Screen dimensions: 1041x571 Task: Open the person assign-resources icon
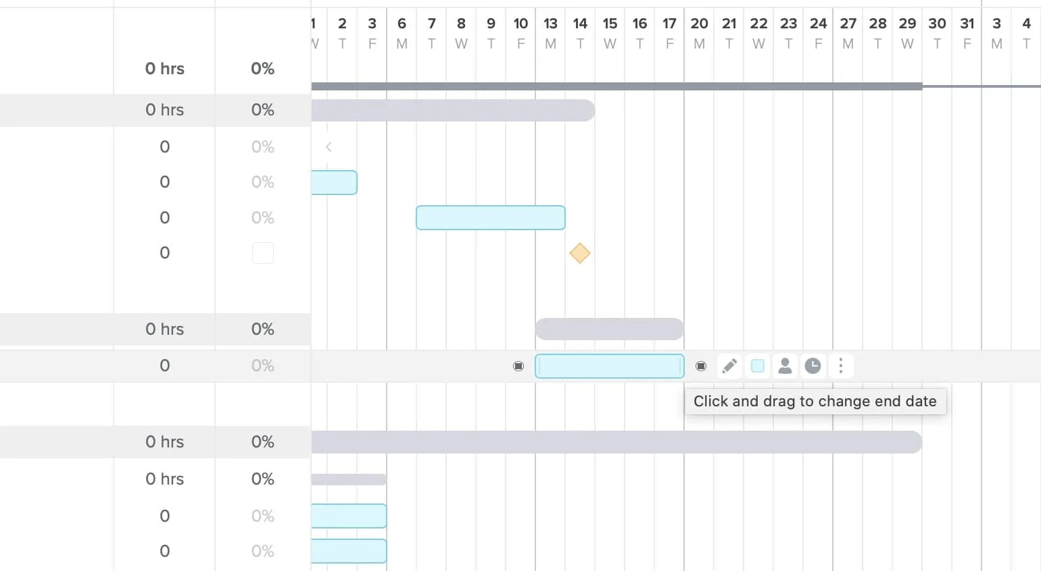tap(785, 366)
